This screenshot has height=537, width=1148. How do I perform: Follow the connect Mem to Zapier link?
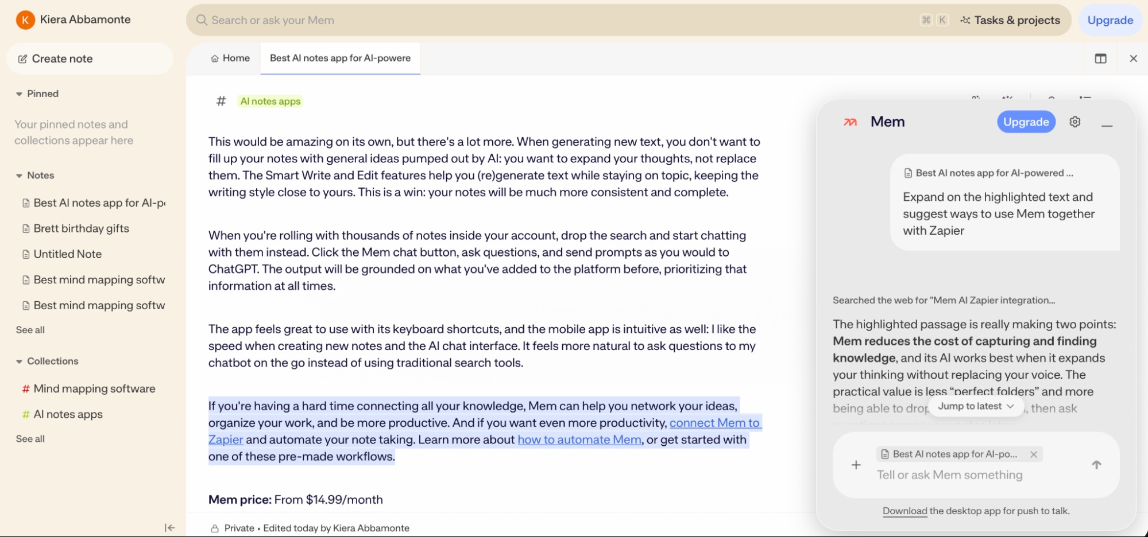click(x=715, y=423)
